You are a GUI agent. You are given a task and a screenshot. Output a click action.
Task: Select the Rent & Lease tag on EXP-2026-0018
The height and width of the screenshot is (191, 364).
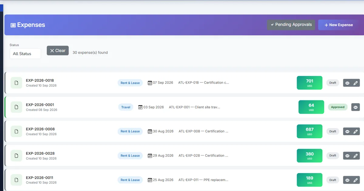(130, 83)
